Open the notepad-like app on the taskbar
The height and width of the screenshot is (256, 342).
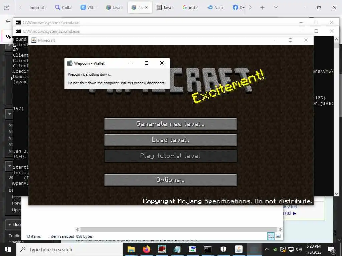click(x=177, y=249)
